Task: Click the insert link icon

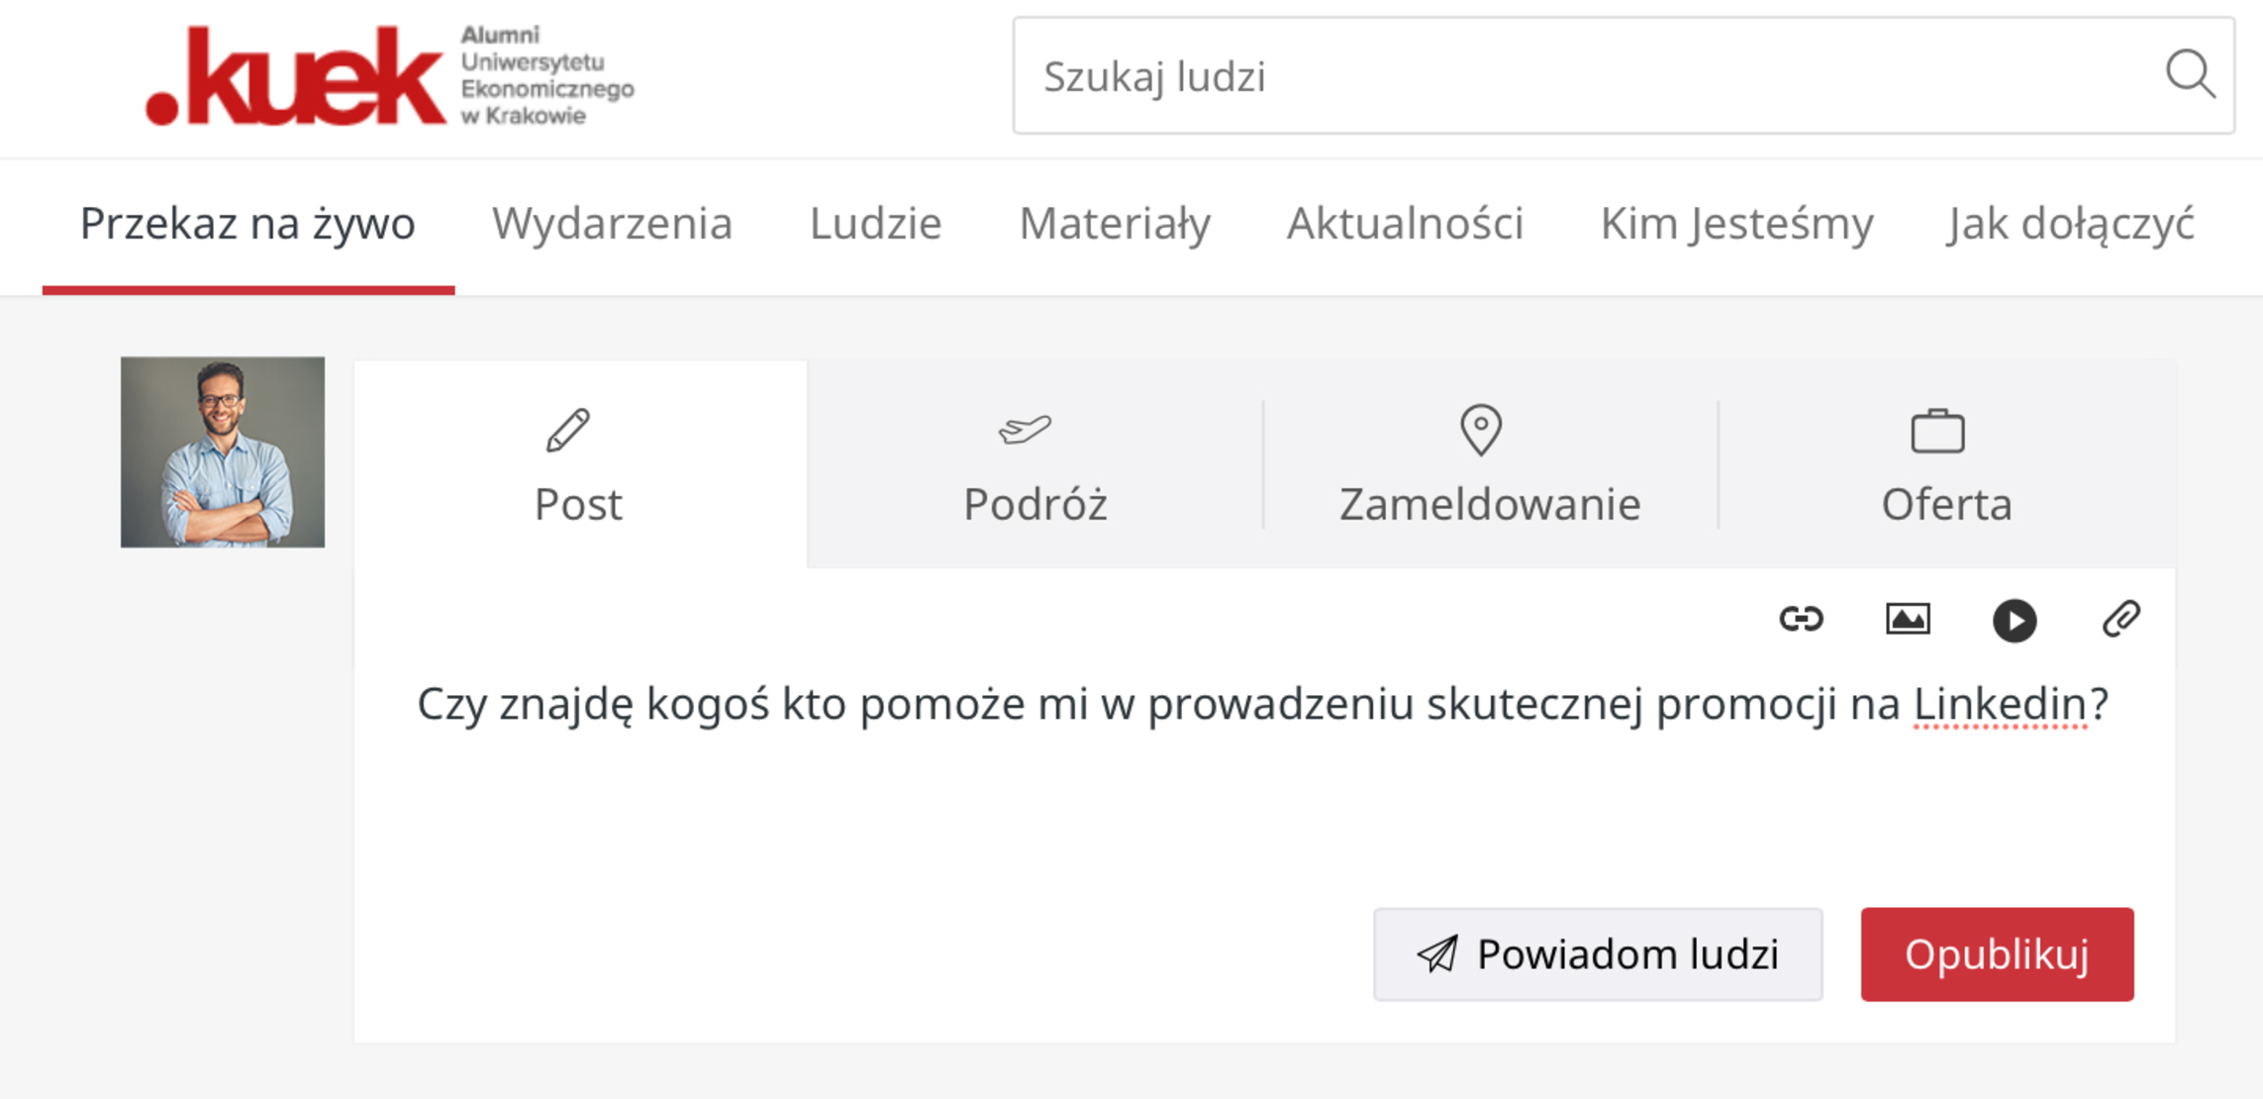Action: point(1801,620)
